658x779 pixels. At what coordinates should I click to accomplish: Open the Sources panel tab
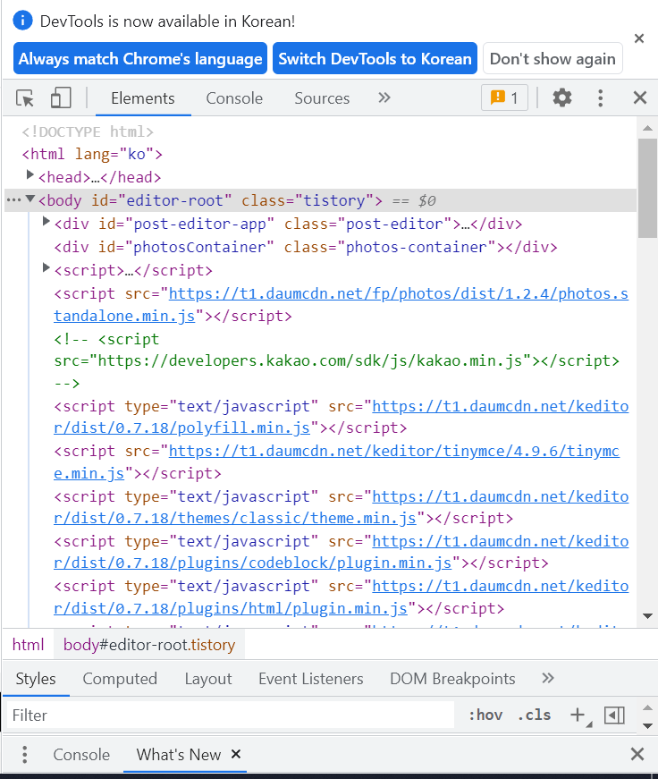(322, 97)
